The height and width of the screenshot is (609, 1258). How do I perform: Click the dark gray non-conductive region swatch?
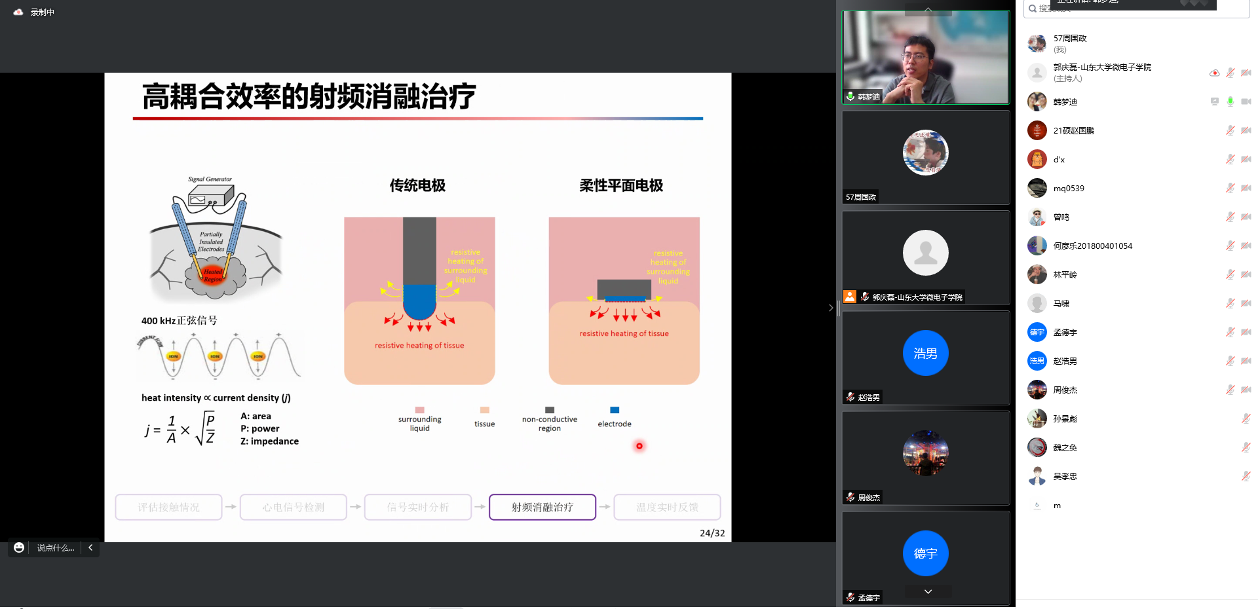(x=550, y=410)
